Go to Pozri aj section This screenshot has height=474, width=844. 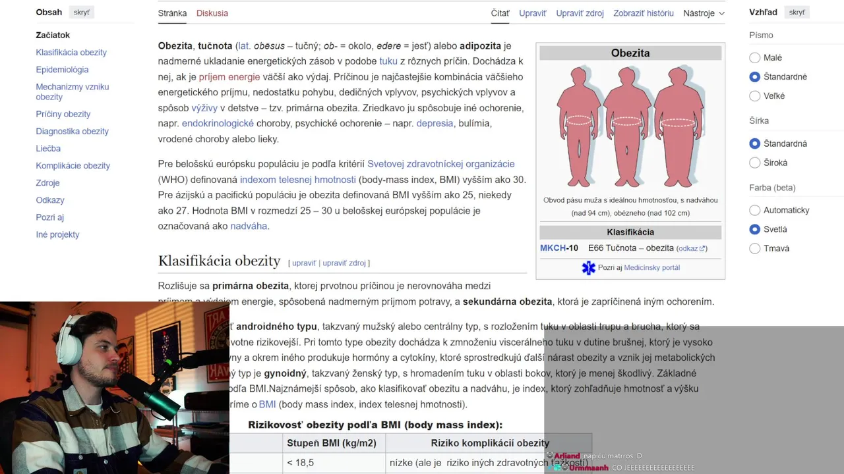click(x=50, y=217)
